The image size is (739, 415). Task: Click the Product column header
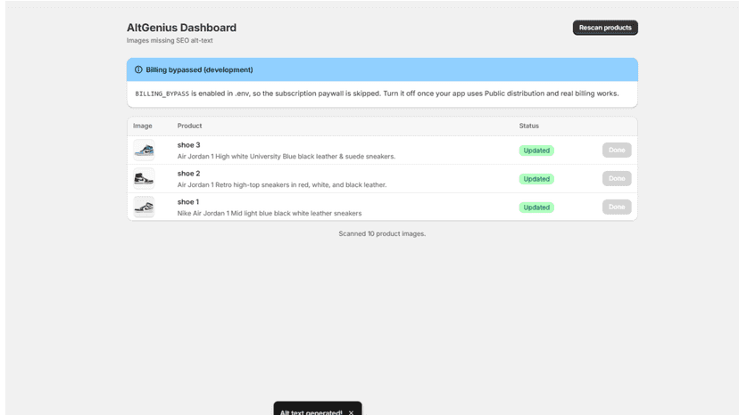click(x=189, y=126)
